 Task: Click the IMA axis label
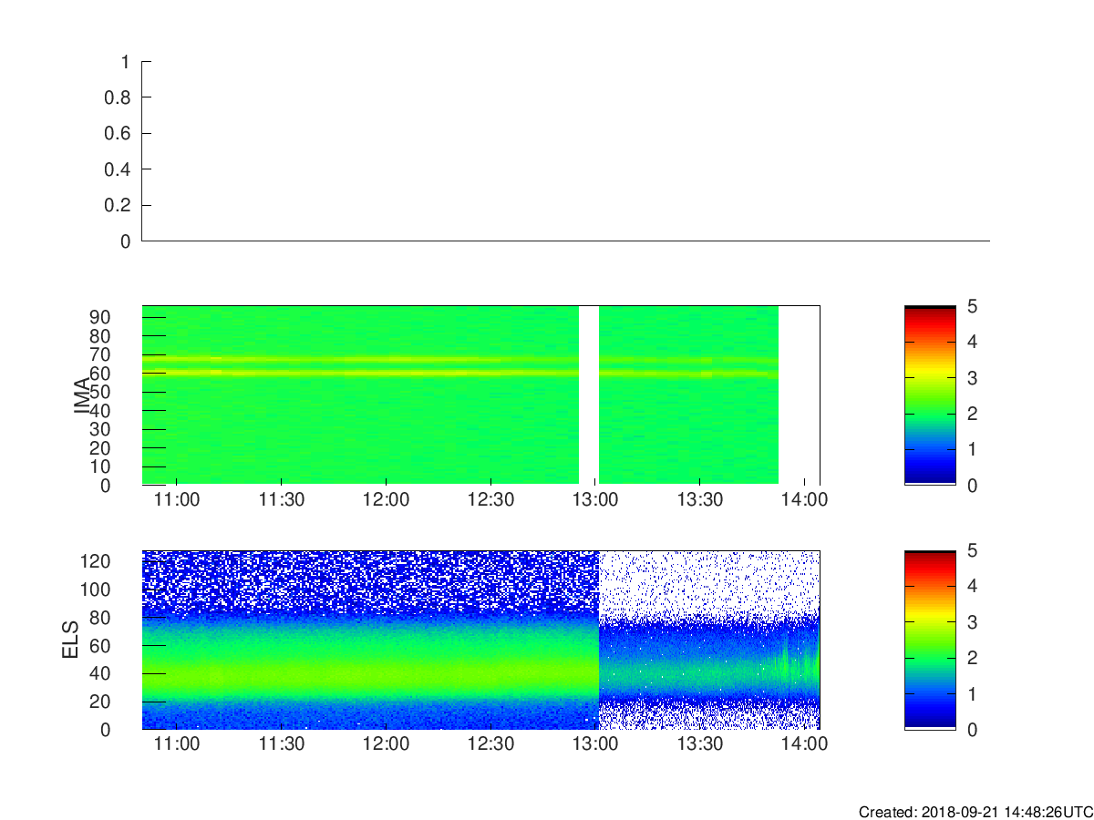pos(82,395)
